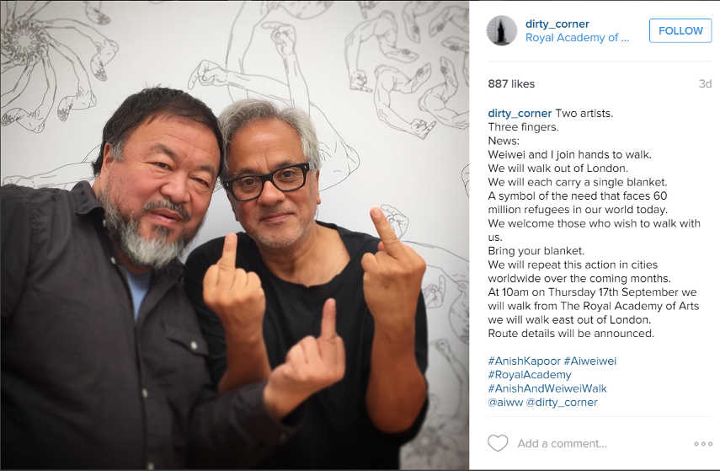Open the #Aiweiwei hashtag
720x471 pixels.
tap(589, 361)
